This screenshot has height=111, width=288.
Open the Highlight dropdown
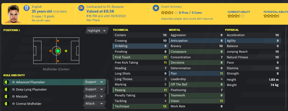97,31
